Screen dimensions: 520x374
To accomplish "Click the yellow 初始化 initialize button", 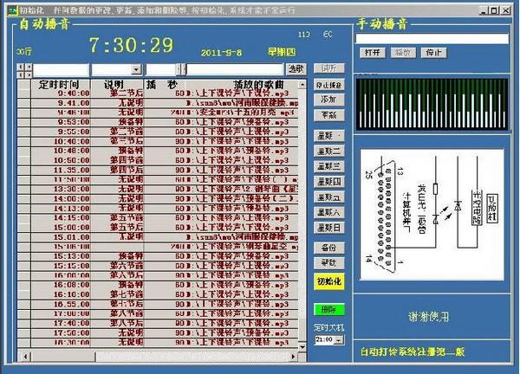I will point(329,281).
